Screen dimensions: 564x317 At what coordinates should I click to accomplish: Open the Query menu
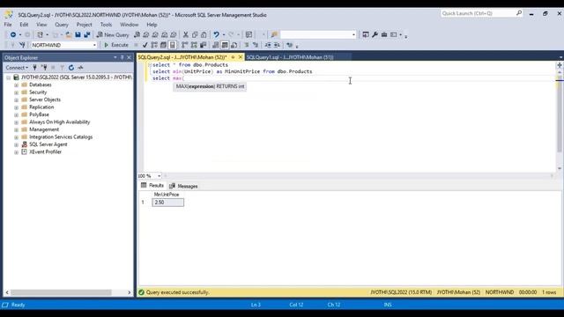[x=62, y=25]
